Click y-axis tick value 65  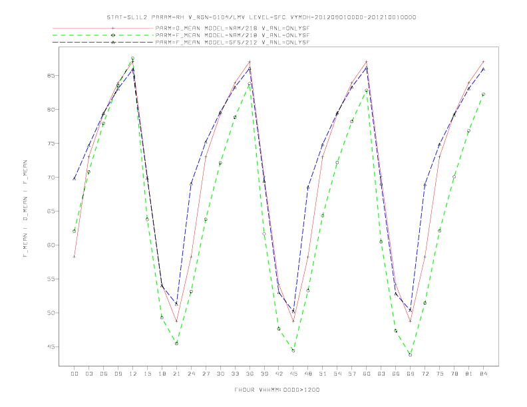[51, 211]
